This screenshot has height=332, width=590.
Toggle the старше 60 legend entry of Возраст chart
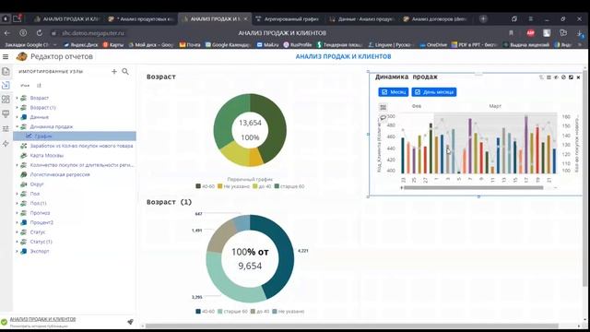(289, 186)
